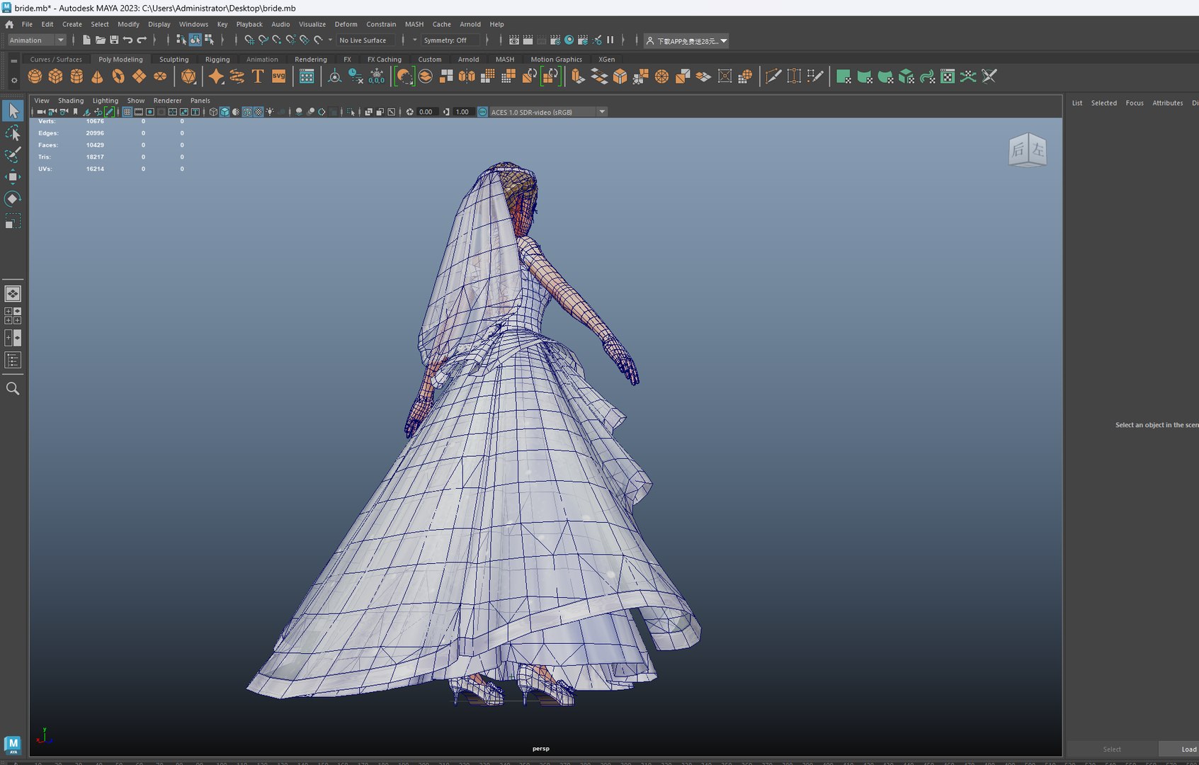Create a polygon cube from the shelf

tap(55, 76)
